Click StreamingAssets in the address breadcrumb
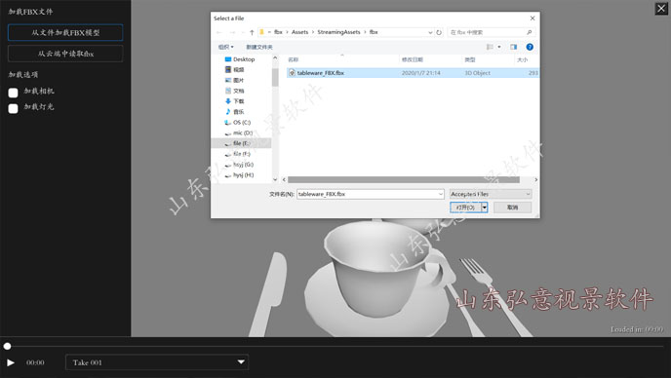The image size is (671, 378). tap(338, 32)
